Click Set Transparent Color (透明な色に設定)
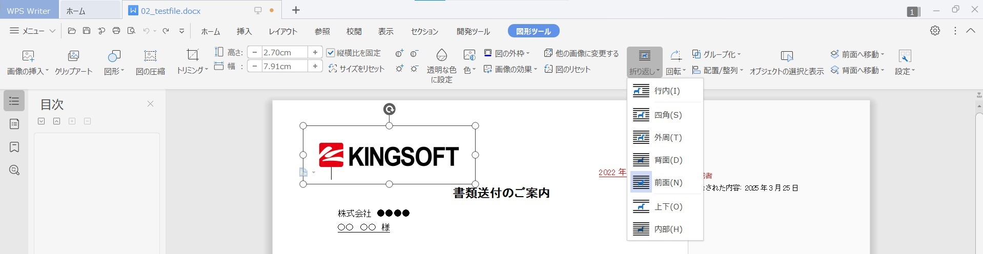Image resolution: width=983 pixels, height=254 pixels. coord(441,66)
